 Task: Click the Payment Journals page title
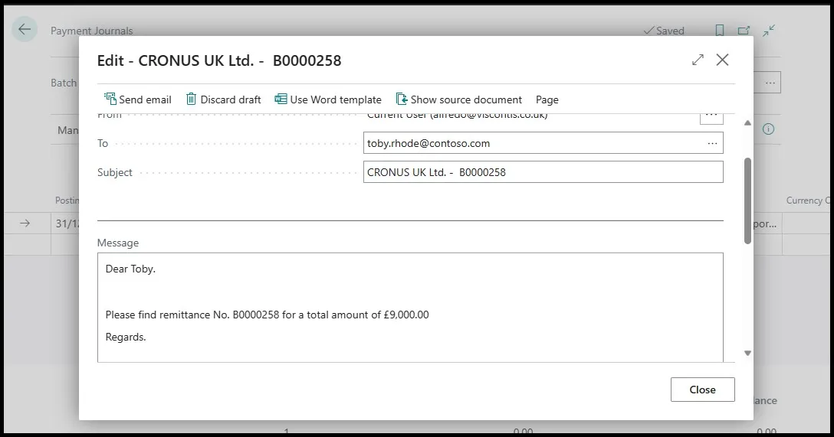point(91,31)
